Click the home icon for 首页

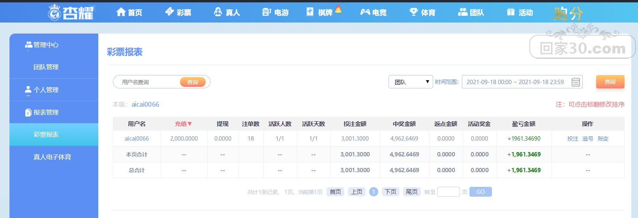tap(121, 12)
